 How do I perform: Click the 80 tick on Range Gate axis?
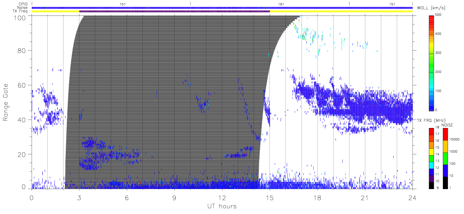(x=22, y=50)
